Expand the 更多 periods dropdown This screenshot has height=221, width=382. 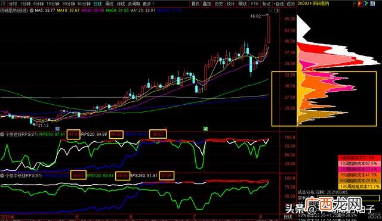click(149, 4)
